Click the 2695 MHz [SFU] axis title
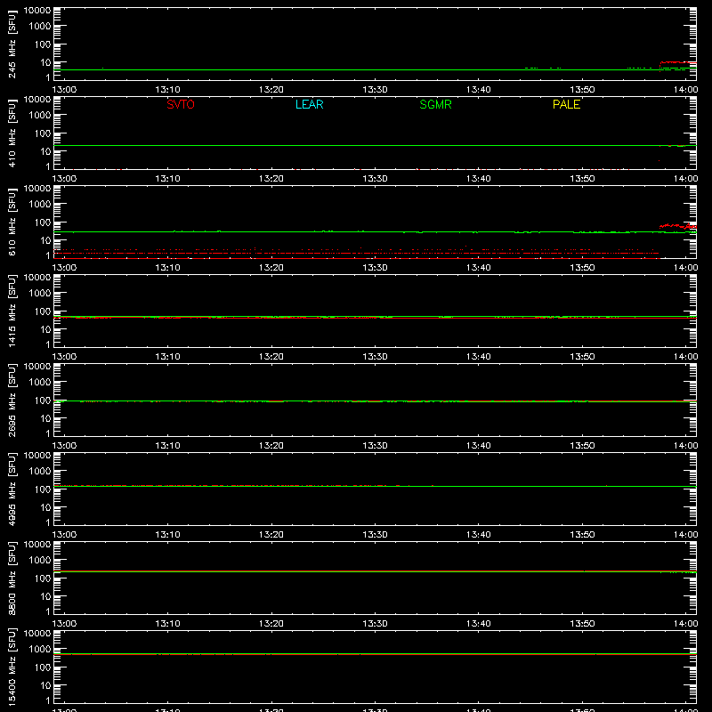This screenshot has height=712, width=712. pyautogui.click(x=12, y=400)
